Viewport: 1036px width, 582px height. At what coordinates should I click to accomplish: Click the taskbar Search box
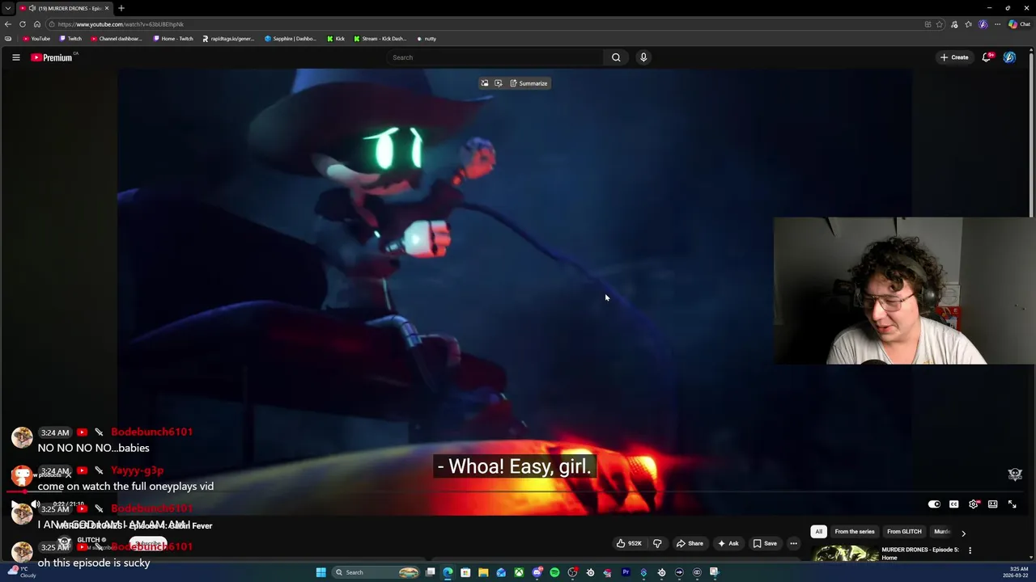coord(376,572)
